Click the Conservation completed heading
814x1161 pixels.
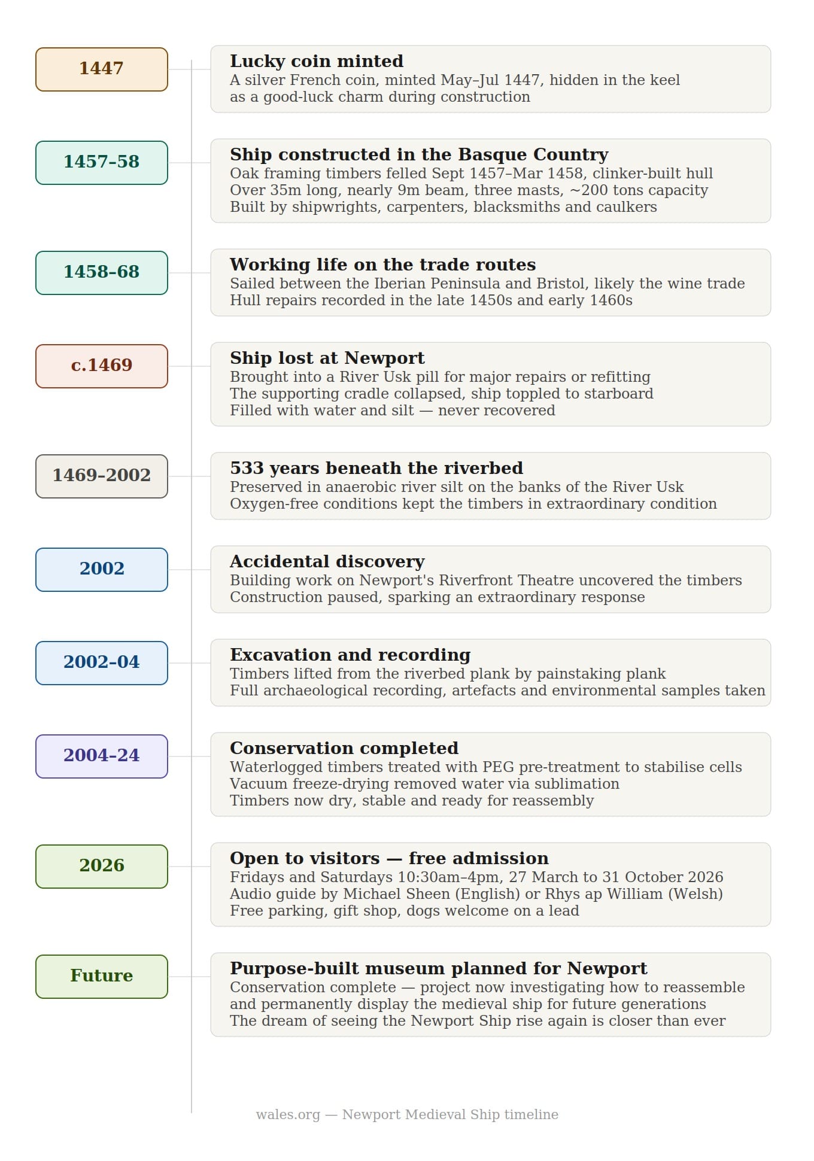(x=344, y=748)
